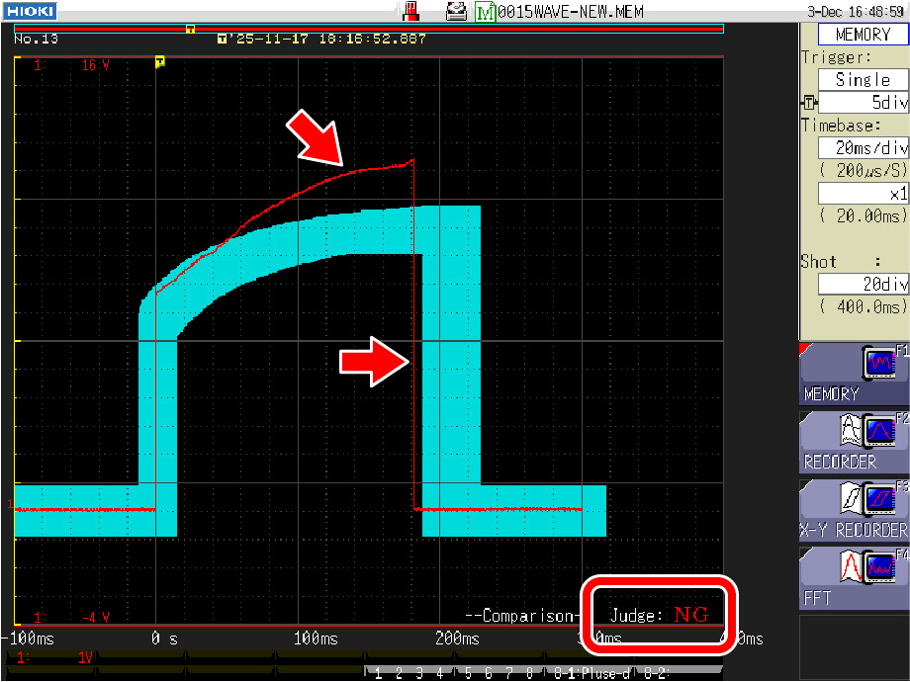Open the X-Y RECORDER function
910x682 pixels.
[854, 510]
